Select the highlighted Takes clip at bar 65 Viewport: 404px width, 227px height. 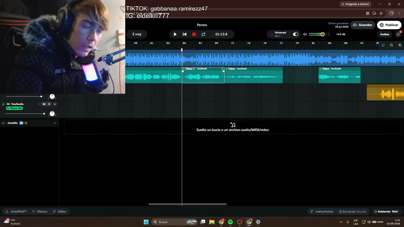pos(203,75)
